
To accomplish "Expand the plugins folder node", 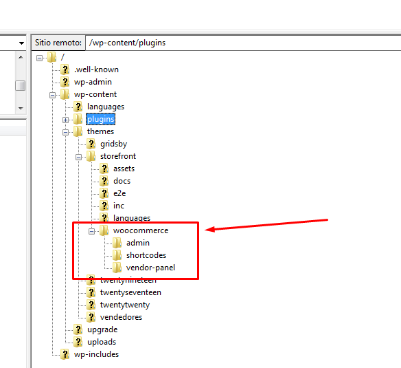I will coord(65,120).
